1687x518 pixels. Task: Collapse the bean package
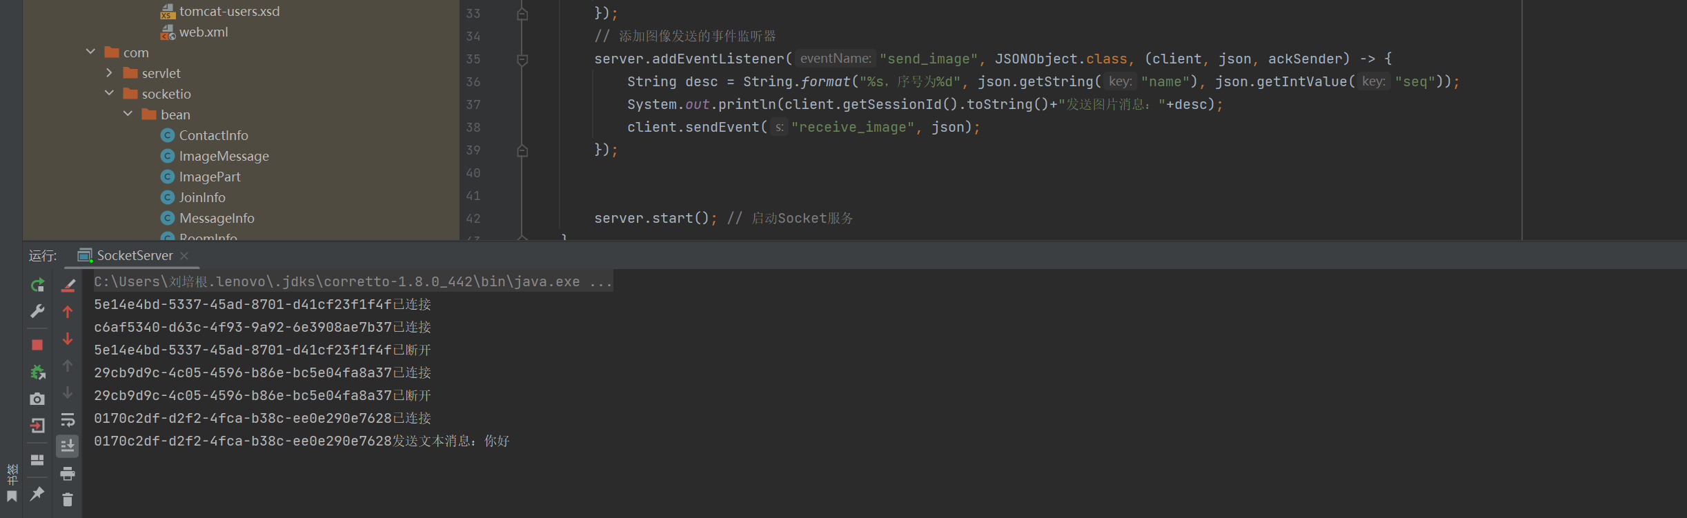point(128,114)
